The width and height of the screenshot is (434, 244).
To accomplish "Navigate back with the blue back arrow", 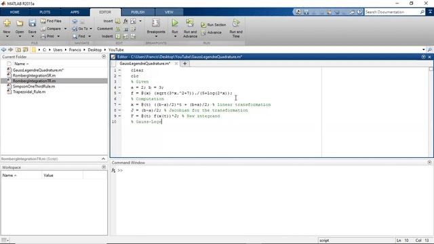I will click(3, 49).
